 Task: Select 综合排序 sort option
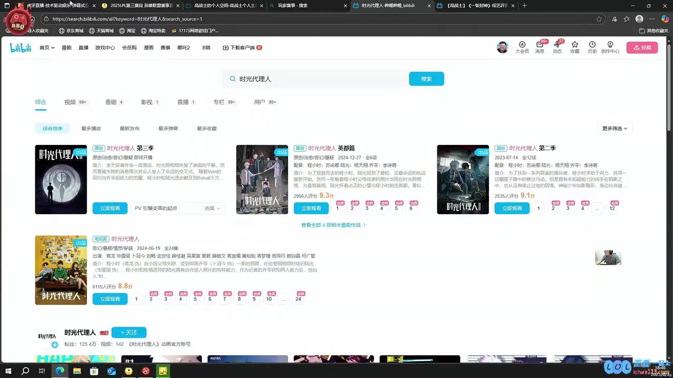click(53, 128)
